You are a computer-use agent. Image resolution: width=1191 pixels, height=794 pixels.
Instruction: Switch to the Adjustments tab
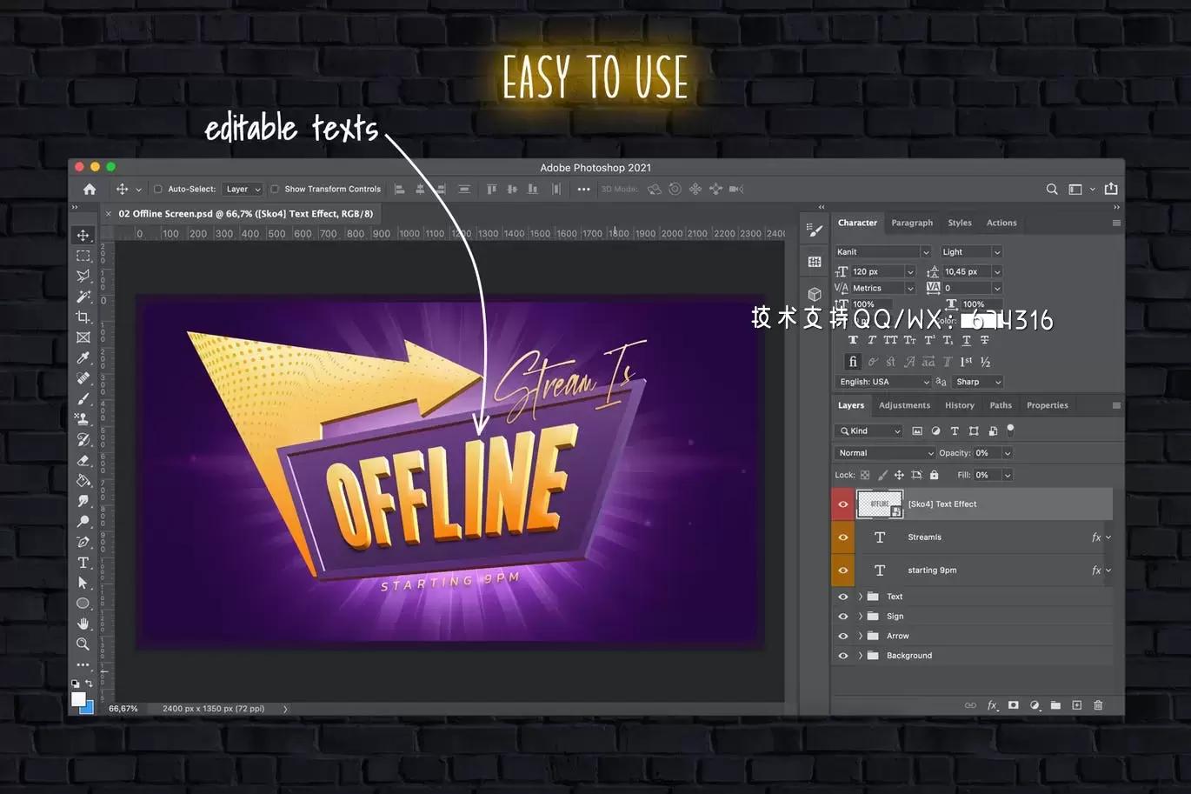coord(904,405)
